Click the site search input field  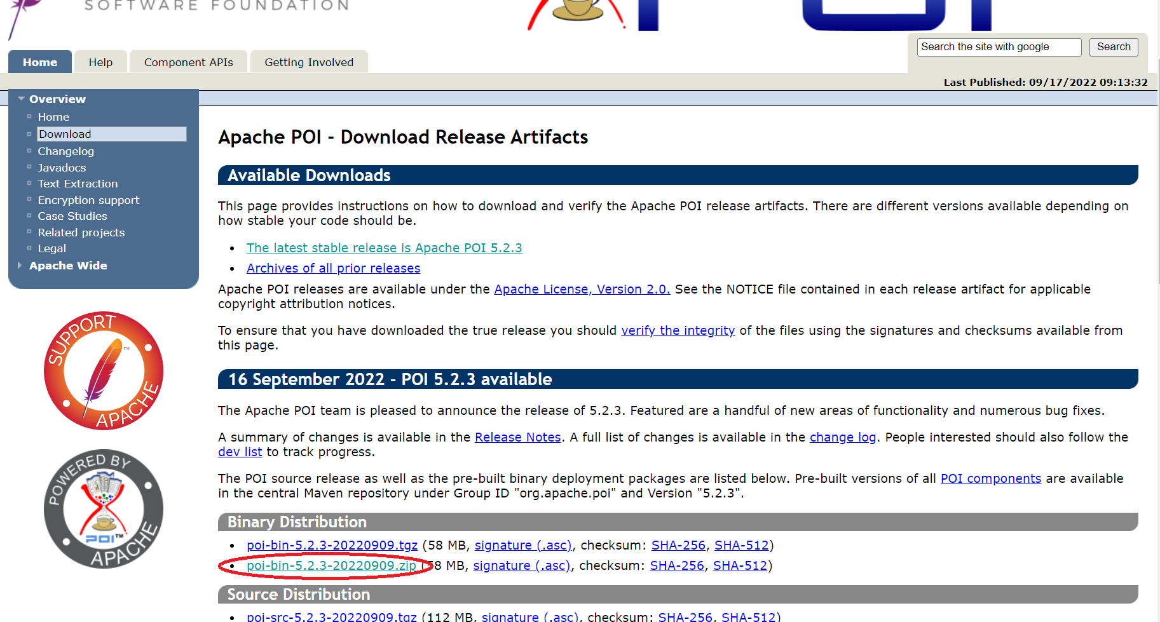point(998,46)
